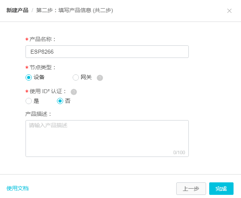Click the 第二步：填写产品信息 step heading

point(75,10)
